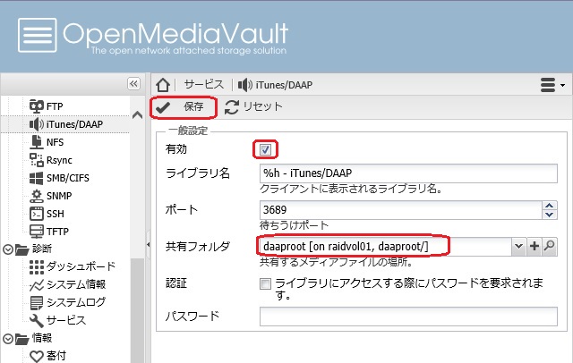Click the OpenMediaVault logo
This screenshot has height=363, width=573.
(x=153, y=36)
